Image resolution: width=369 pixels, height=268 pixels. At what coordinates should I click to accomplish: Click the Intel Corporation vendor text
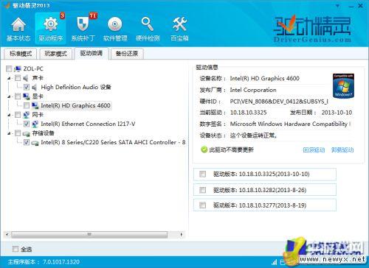tap(253, 90)
